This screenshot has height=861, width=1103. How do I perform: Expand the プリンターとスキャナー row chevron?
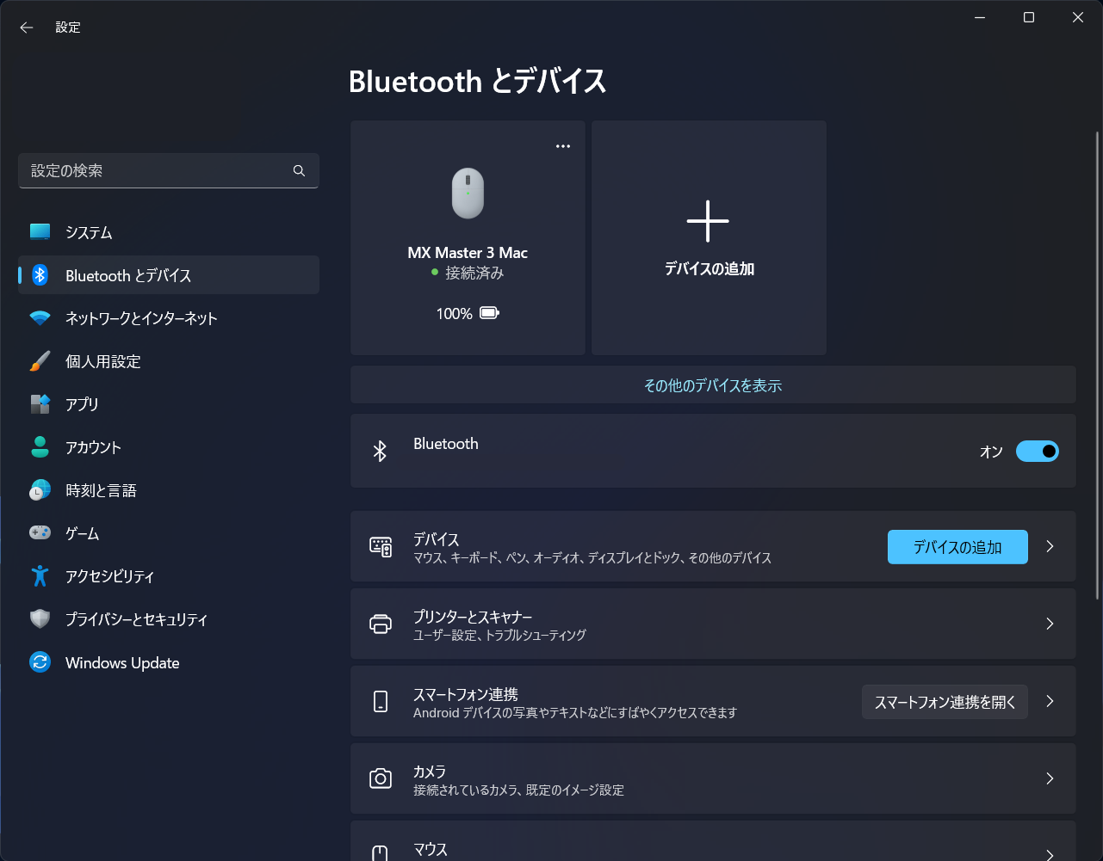[1050, 624]
